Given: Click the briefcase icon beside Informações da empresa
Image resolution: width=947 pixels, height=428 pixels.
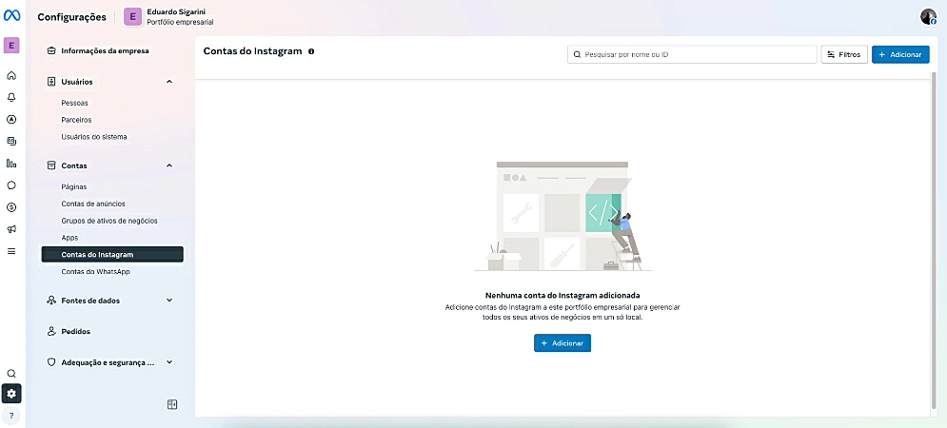Looking at the screenshot, I should (x=51, y=50).
